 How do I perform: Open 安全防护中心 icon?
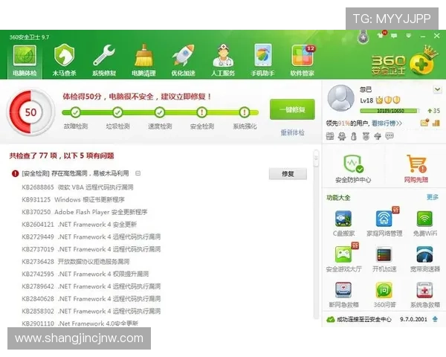(x=353, y=168)
